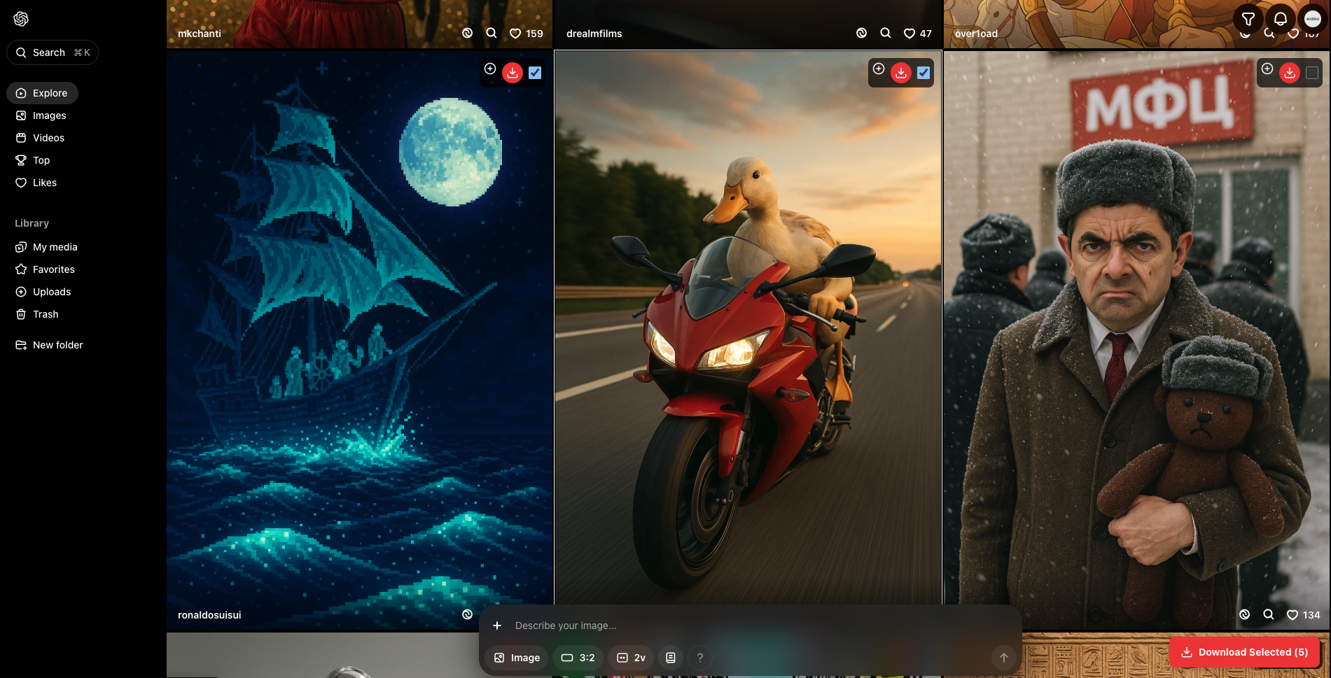Open the 2v variations dropdown

pos(631,658)
